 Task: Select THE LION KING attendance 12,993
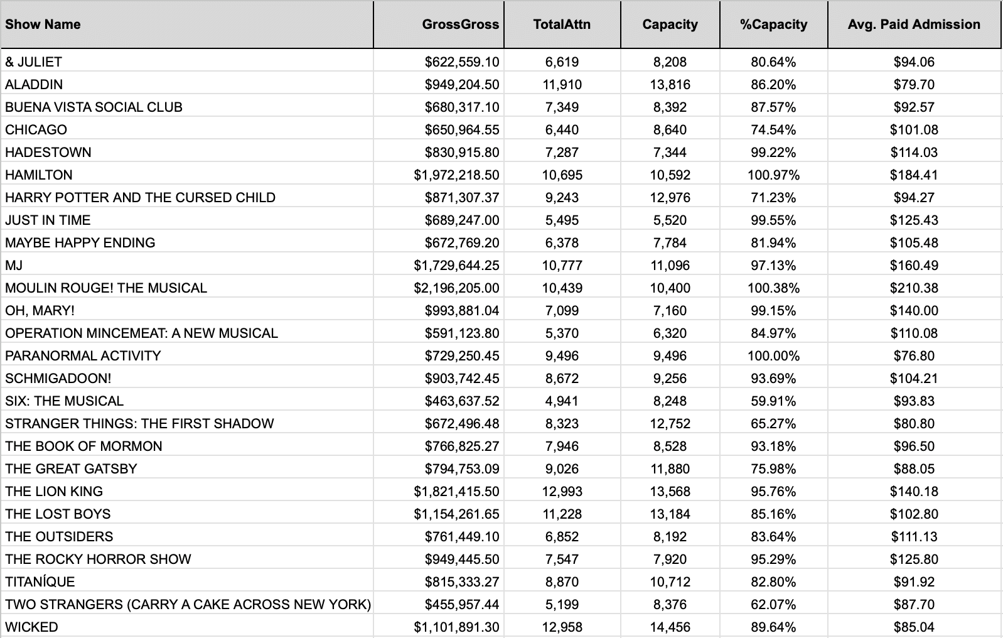(x=562, y=492)
